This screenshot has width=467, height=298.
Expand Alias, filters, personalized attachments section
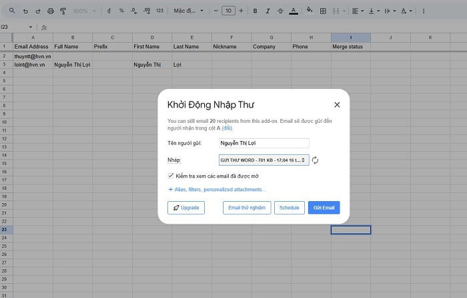click(217, 190)
